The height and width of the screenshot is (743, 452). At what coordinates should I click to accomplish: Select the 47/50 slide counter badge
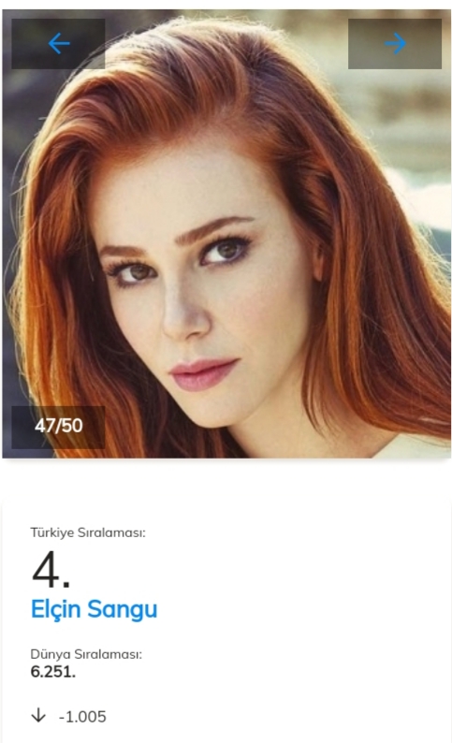click(58, 427)
